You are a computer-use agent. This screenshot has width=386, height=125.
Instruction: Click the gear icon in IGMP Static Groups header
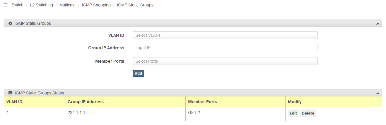(10, 23)
